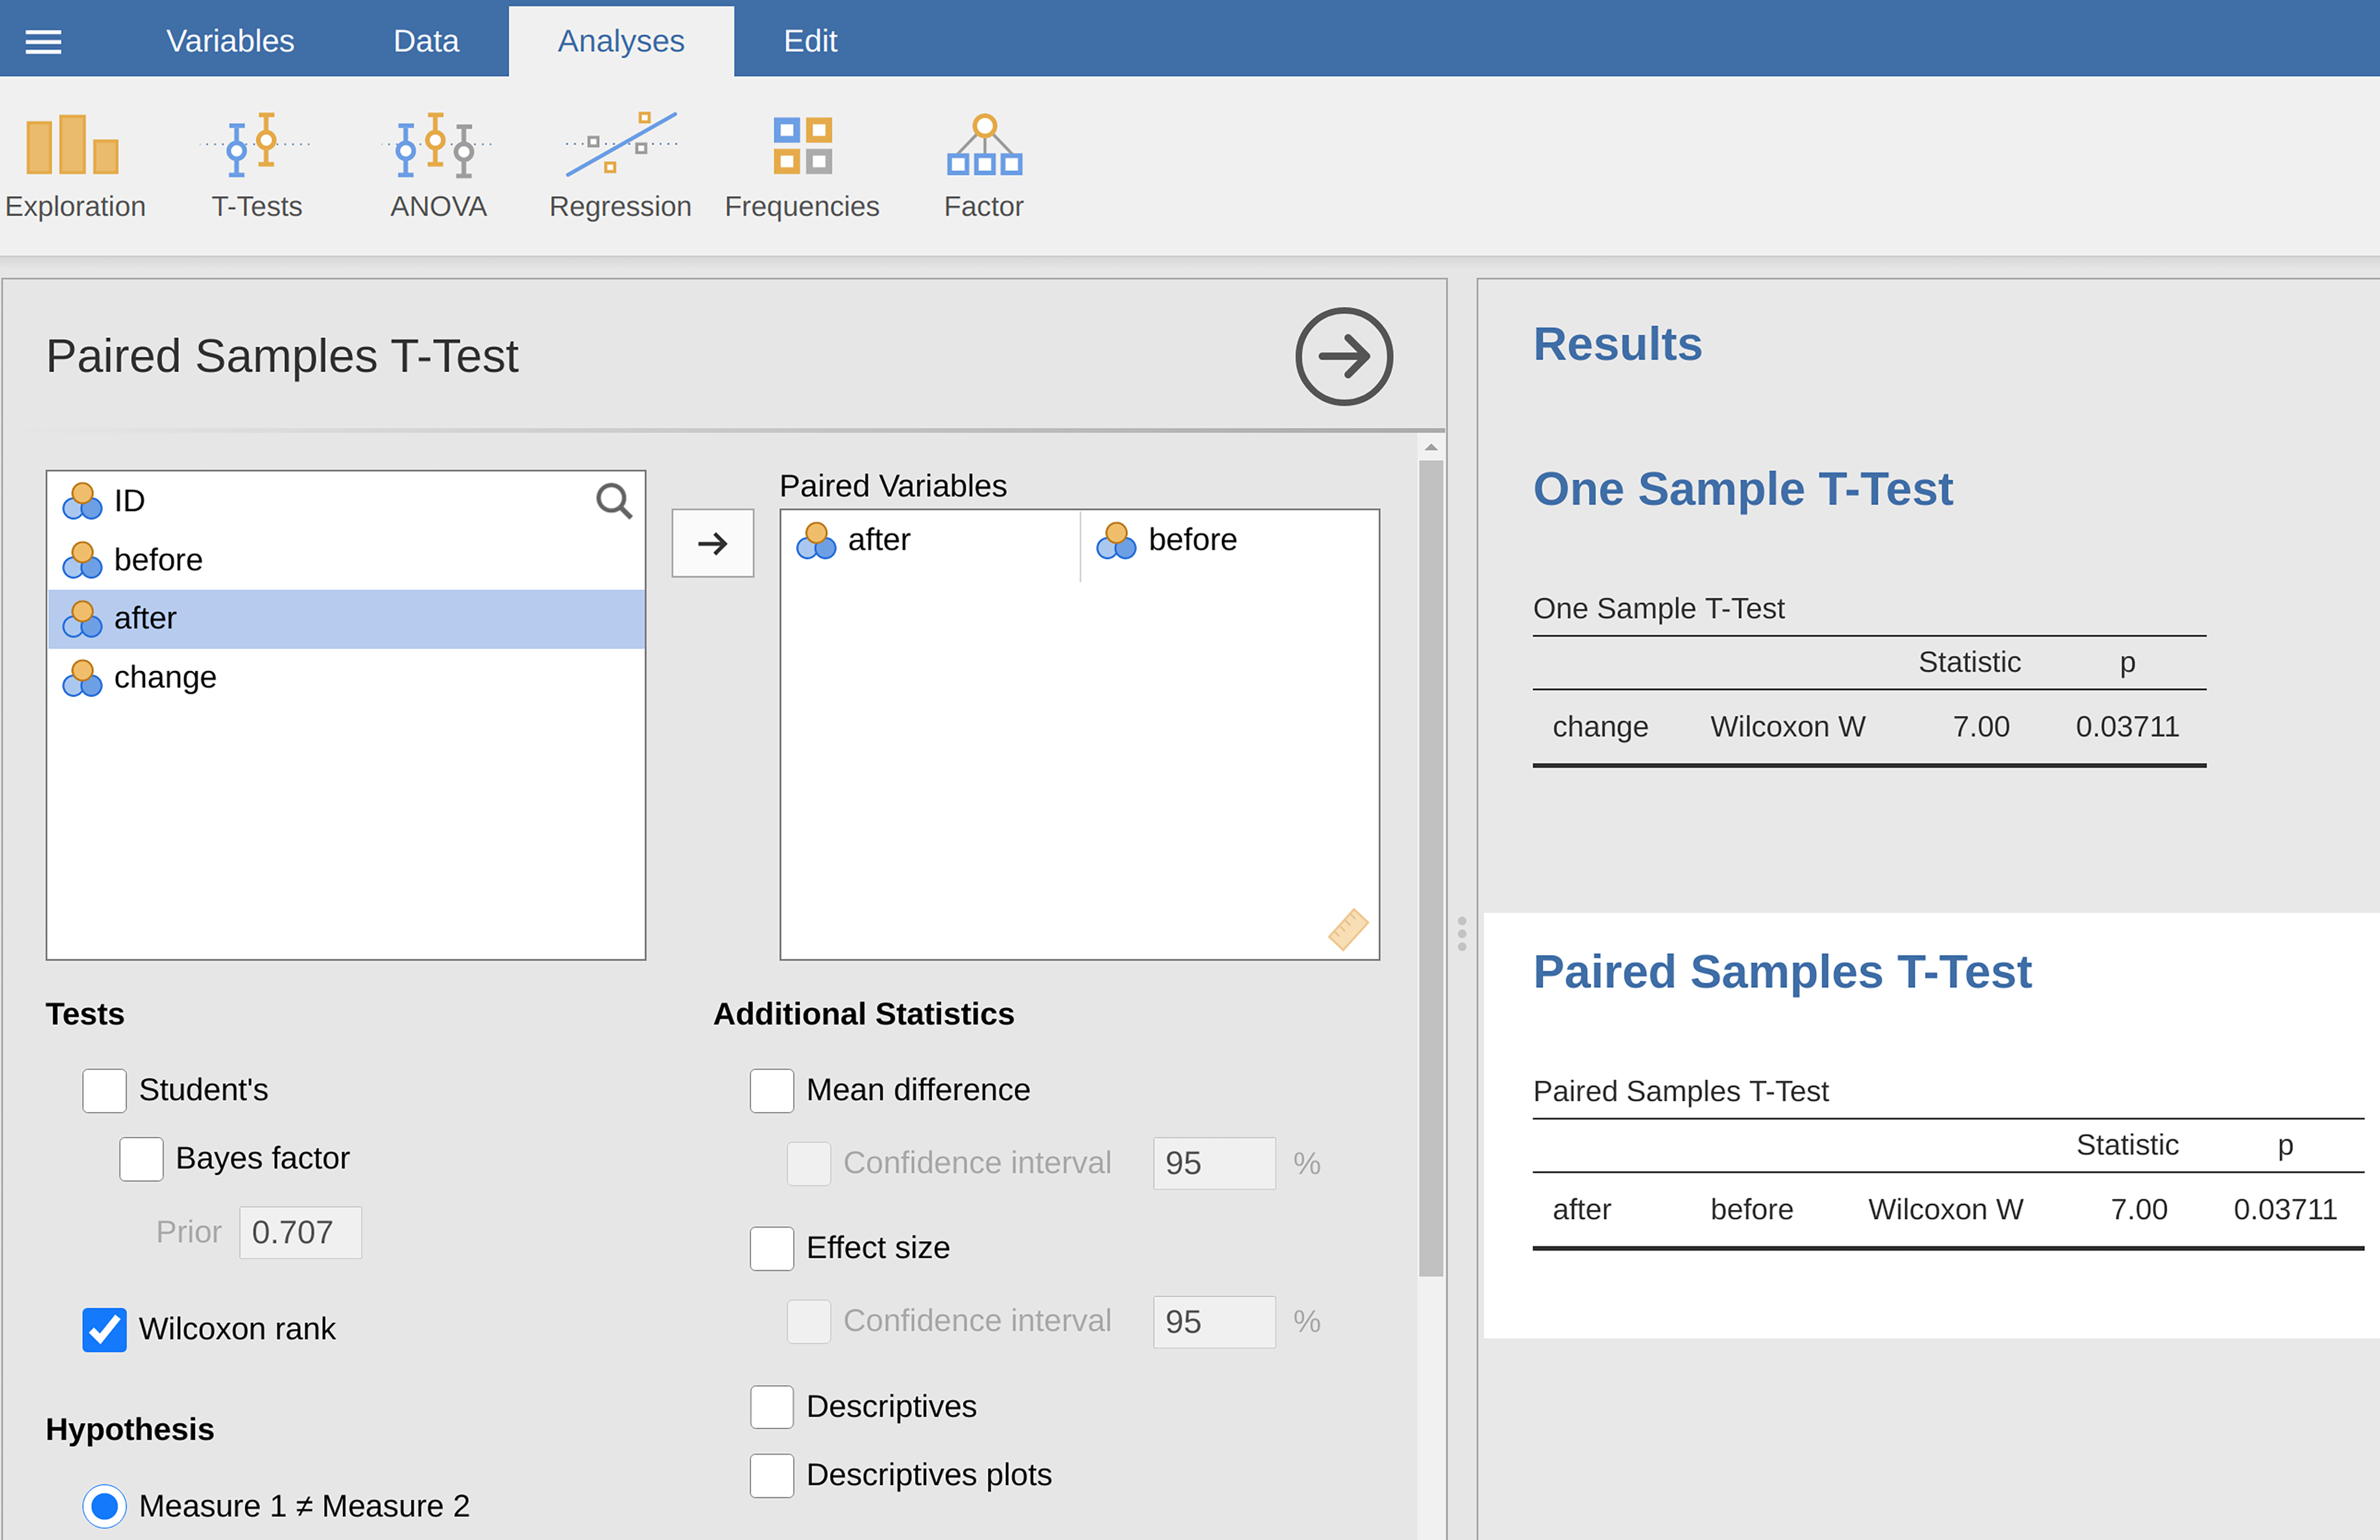Screen dimensions: 2380x1540
Task: Enable the Bayes factor checkbox
Action: (141, 1159)
